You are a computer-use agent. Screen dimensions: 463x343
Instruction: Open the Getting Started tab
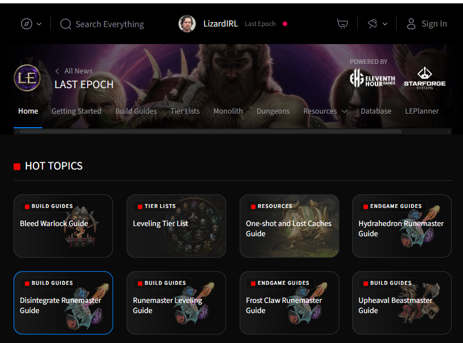(x=76, y=111)
